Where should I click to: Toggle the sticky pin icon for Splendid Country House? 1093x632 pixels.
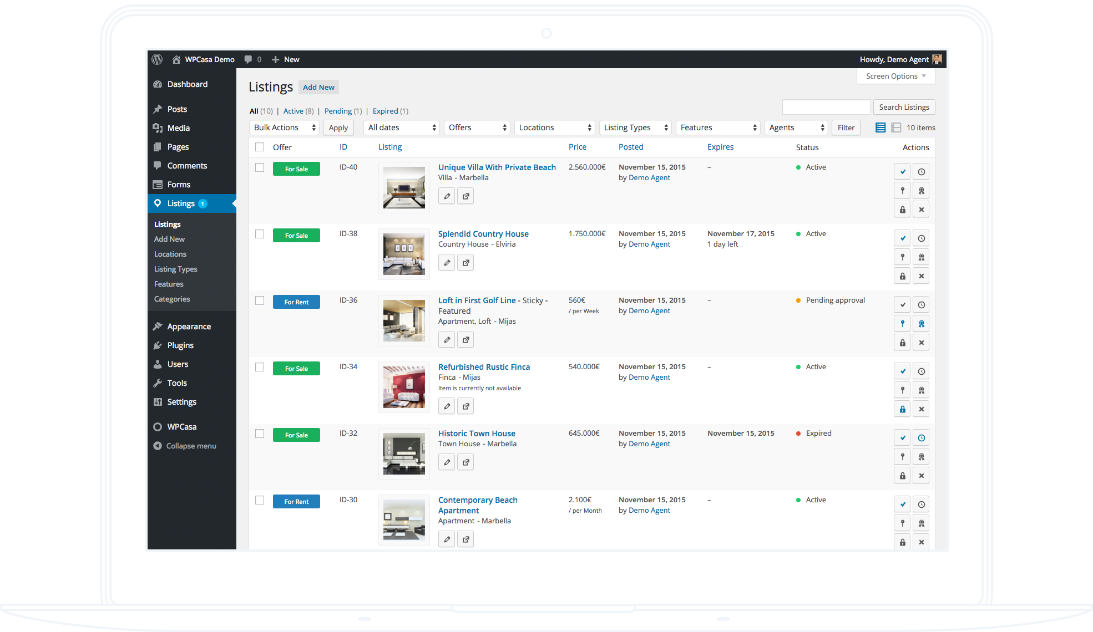coord(903,257)
